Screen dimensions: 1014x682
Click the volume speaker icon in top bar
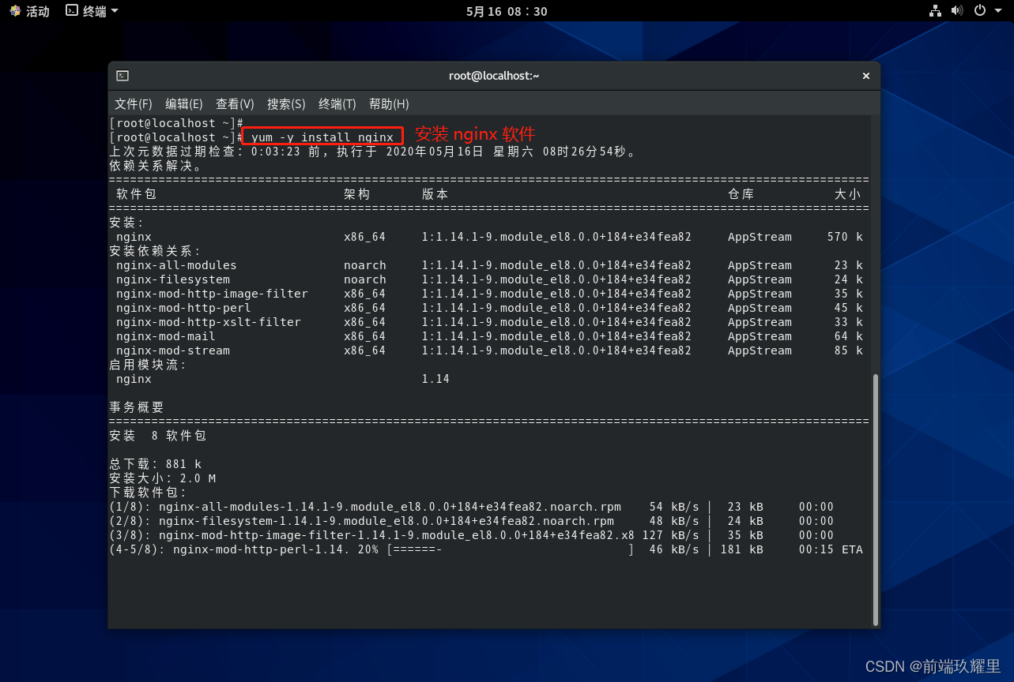pyautogui.click(x=956, y=11)
